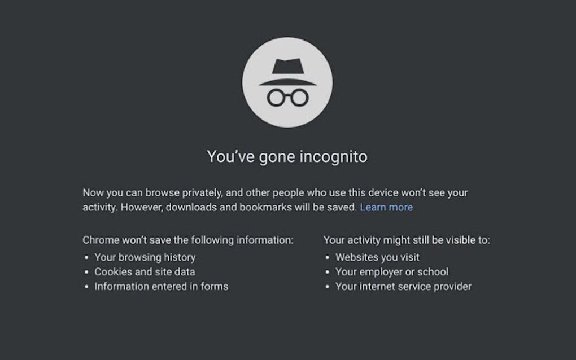Click the glasses on the incognito logo

[x=288, y=97]
